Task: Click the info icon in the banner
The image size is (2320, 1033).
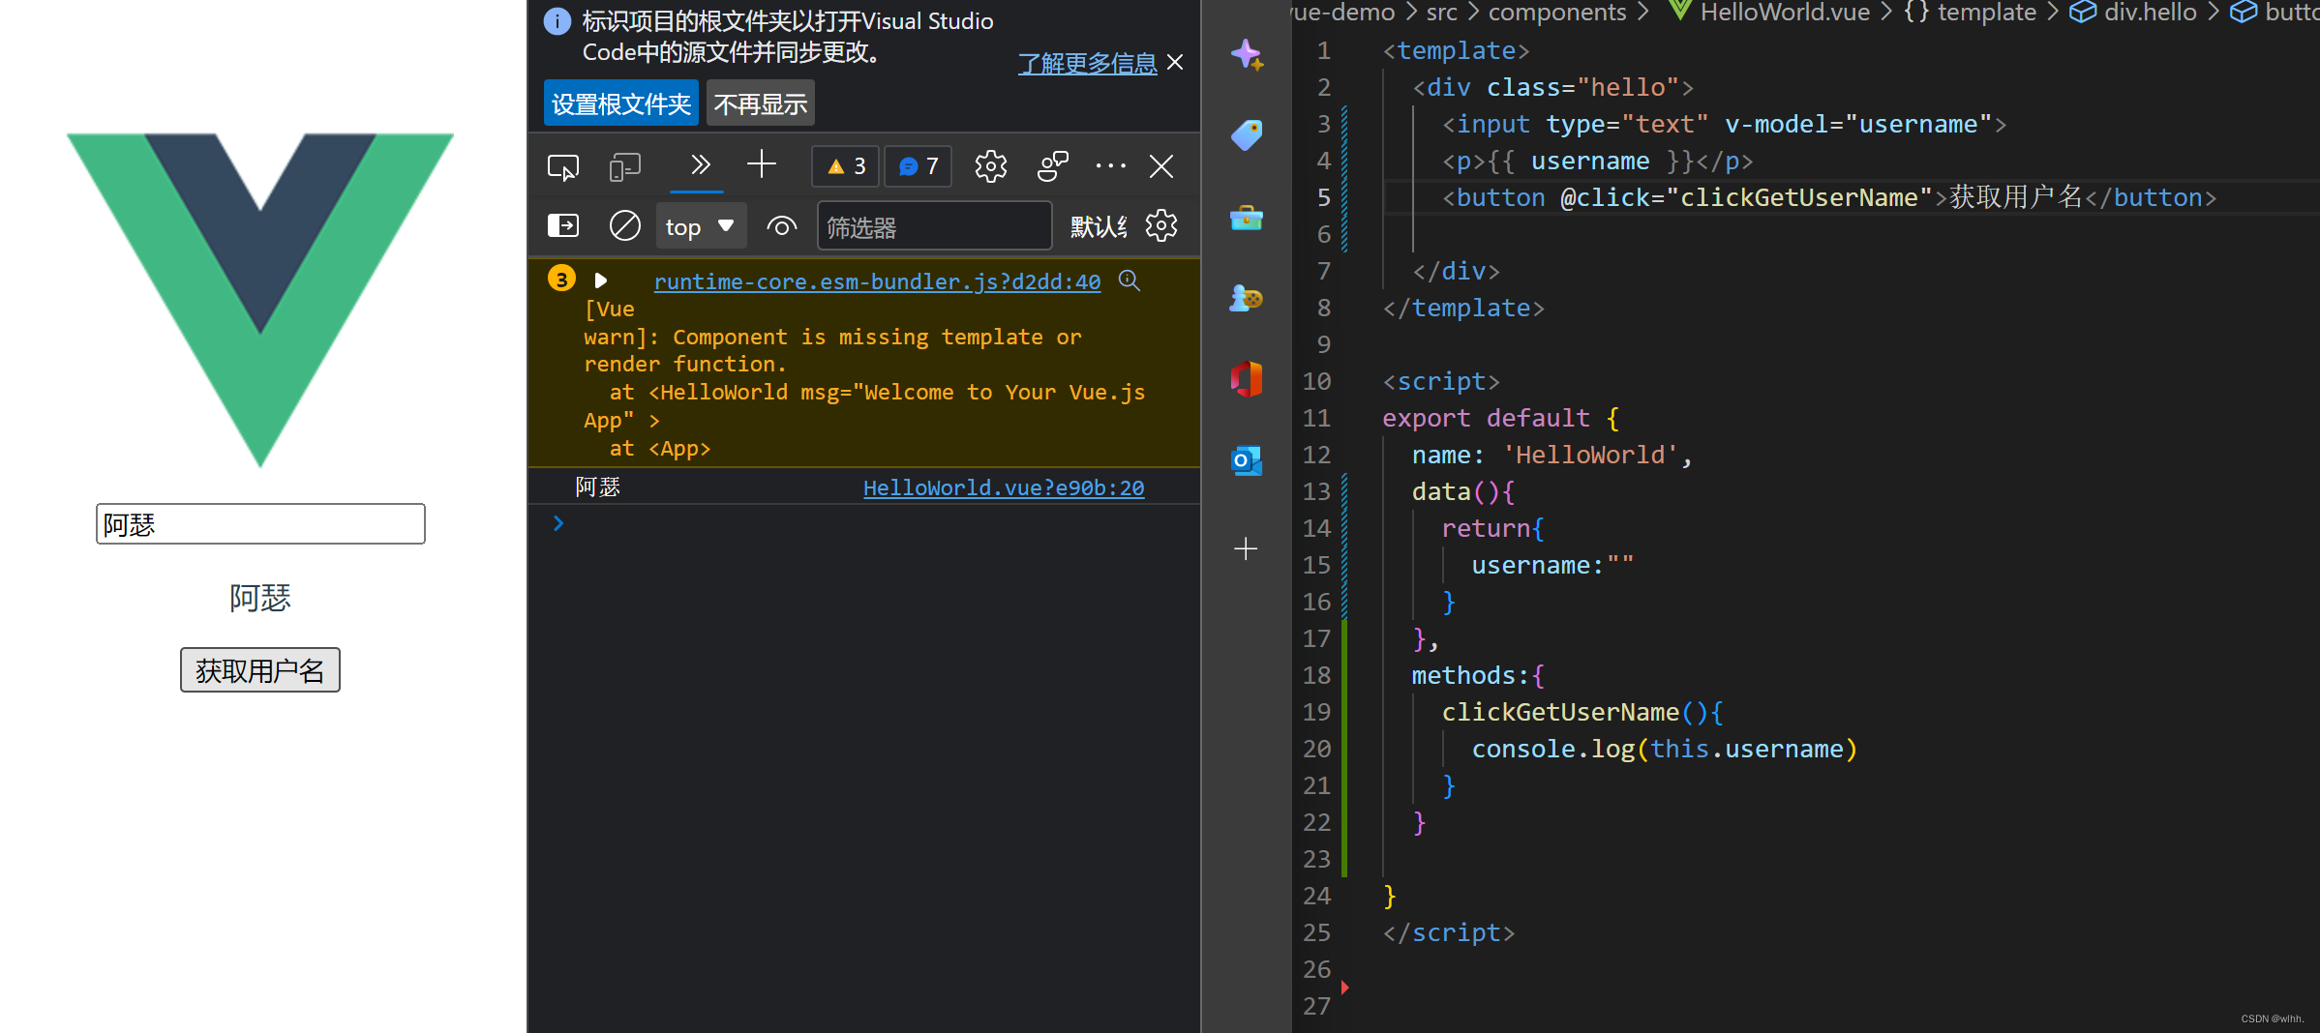Action: pyautogui.click(x=557, y=21)
